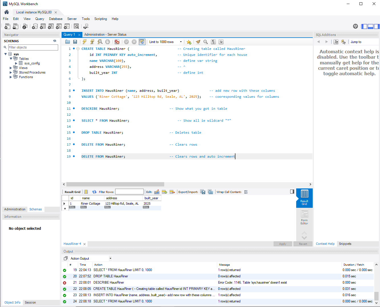Image resolution: width=380 pixels, height=307 pixels.
Task: Delete selected rows icon
Action: tap(172, 192)
